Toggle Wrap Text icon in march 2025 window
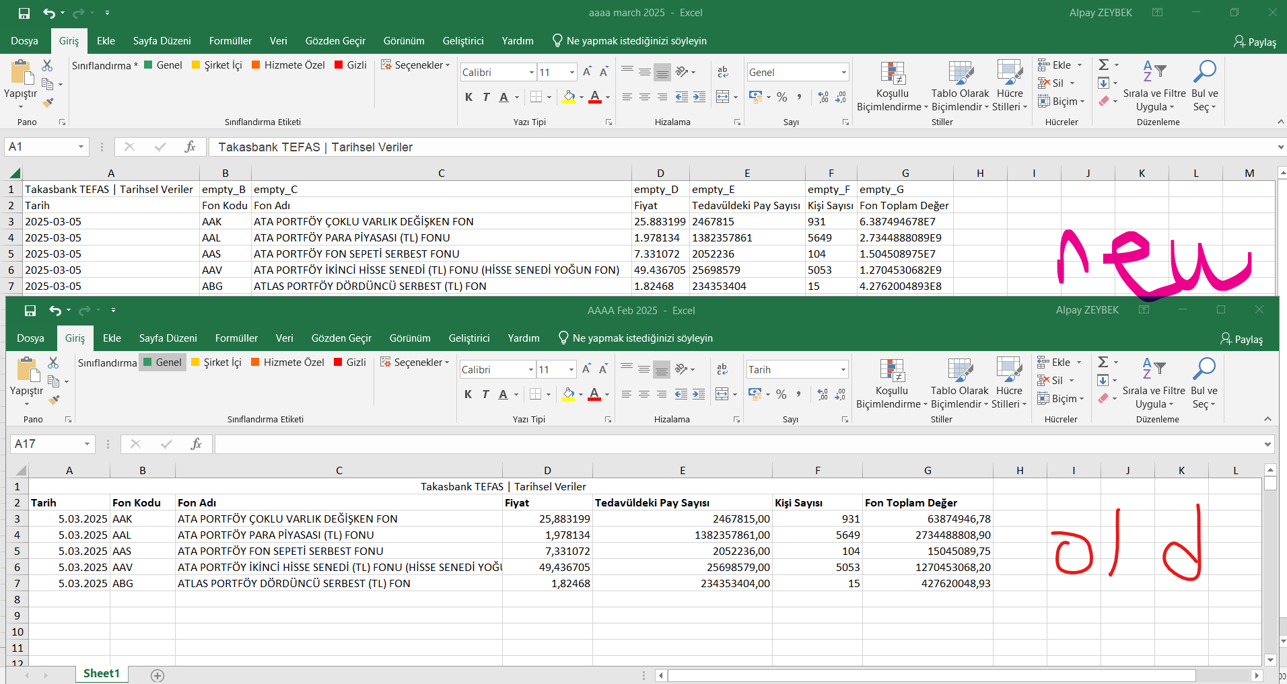Viewport: 1287px width, 684px height. click(723, 72)
